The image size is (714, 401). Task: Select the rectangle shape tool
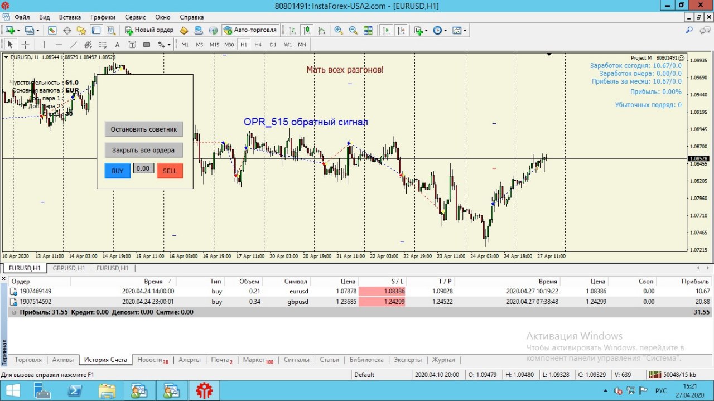pos(147,45)
